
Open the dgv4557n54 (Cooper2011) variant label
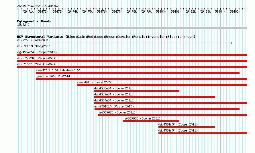(37, 52)
